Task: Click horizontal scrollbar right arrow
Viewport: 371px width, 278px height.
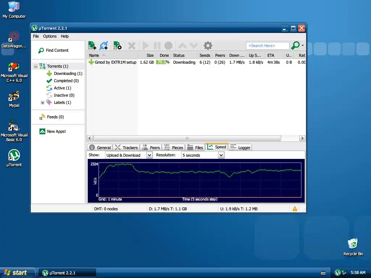Action: 302,138
